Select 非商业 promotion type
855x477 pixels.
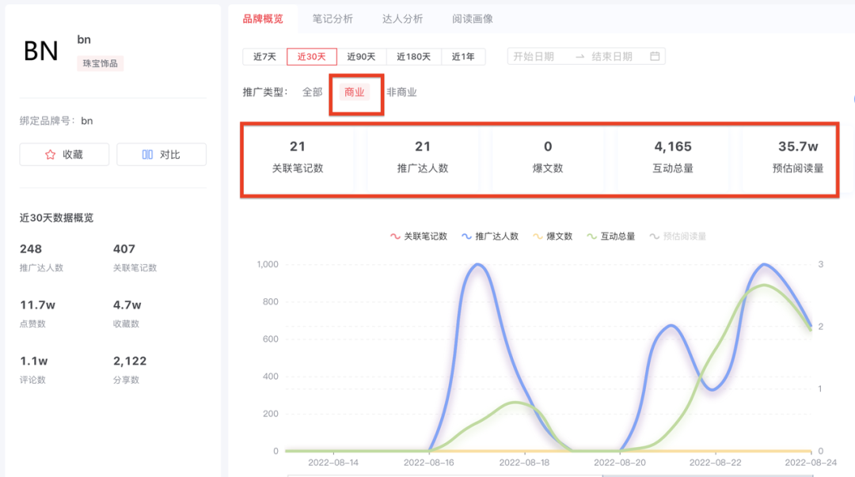point(401,93)
